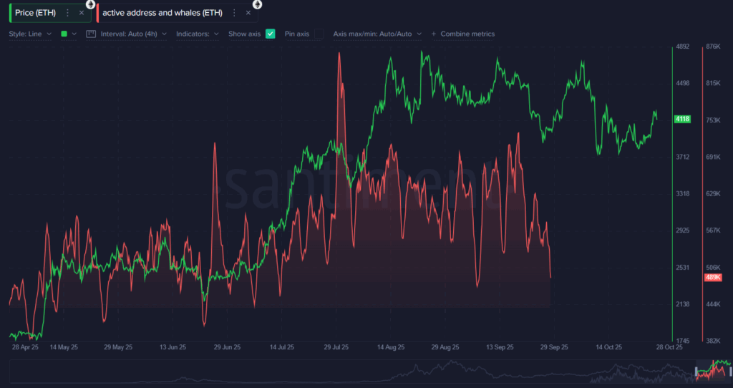Click Ethereum logo above Price (ETH) tab
Viewport: 733px width, 388px height.
(90, 4)
